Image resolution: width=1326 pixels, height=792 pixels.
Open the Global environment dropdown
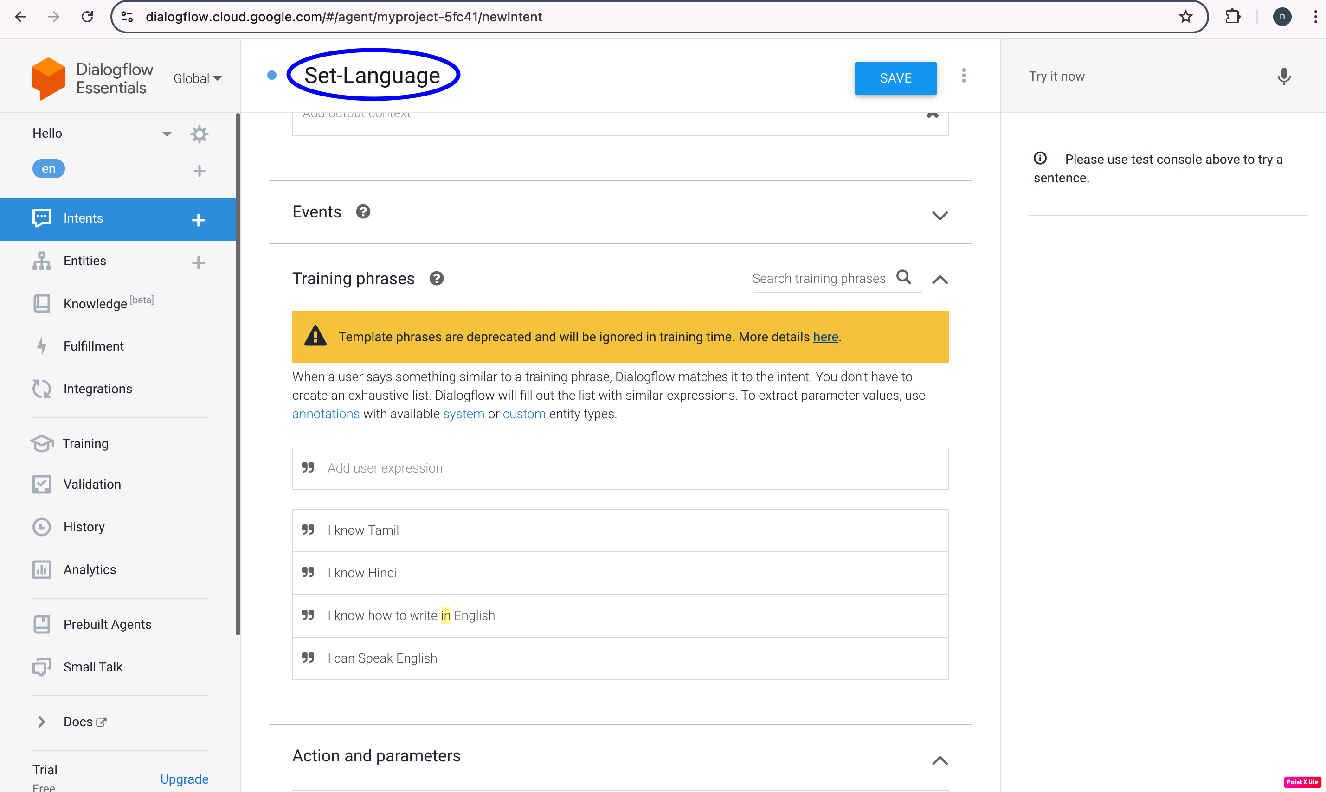click(x=197, y=77)
